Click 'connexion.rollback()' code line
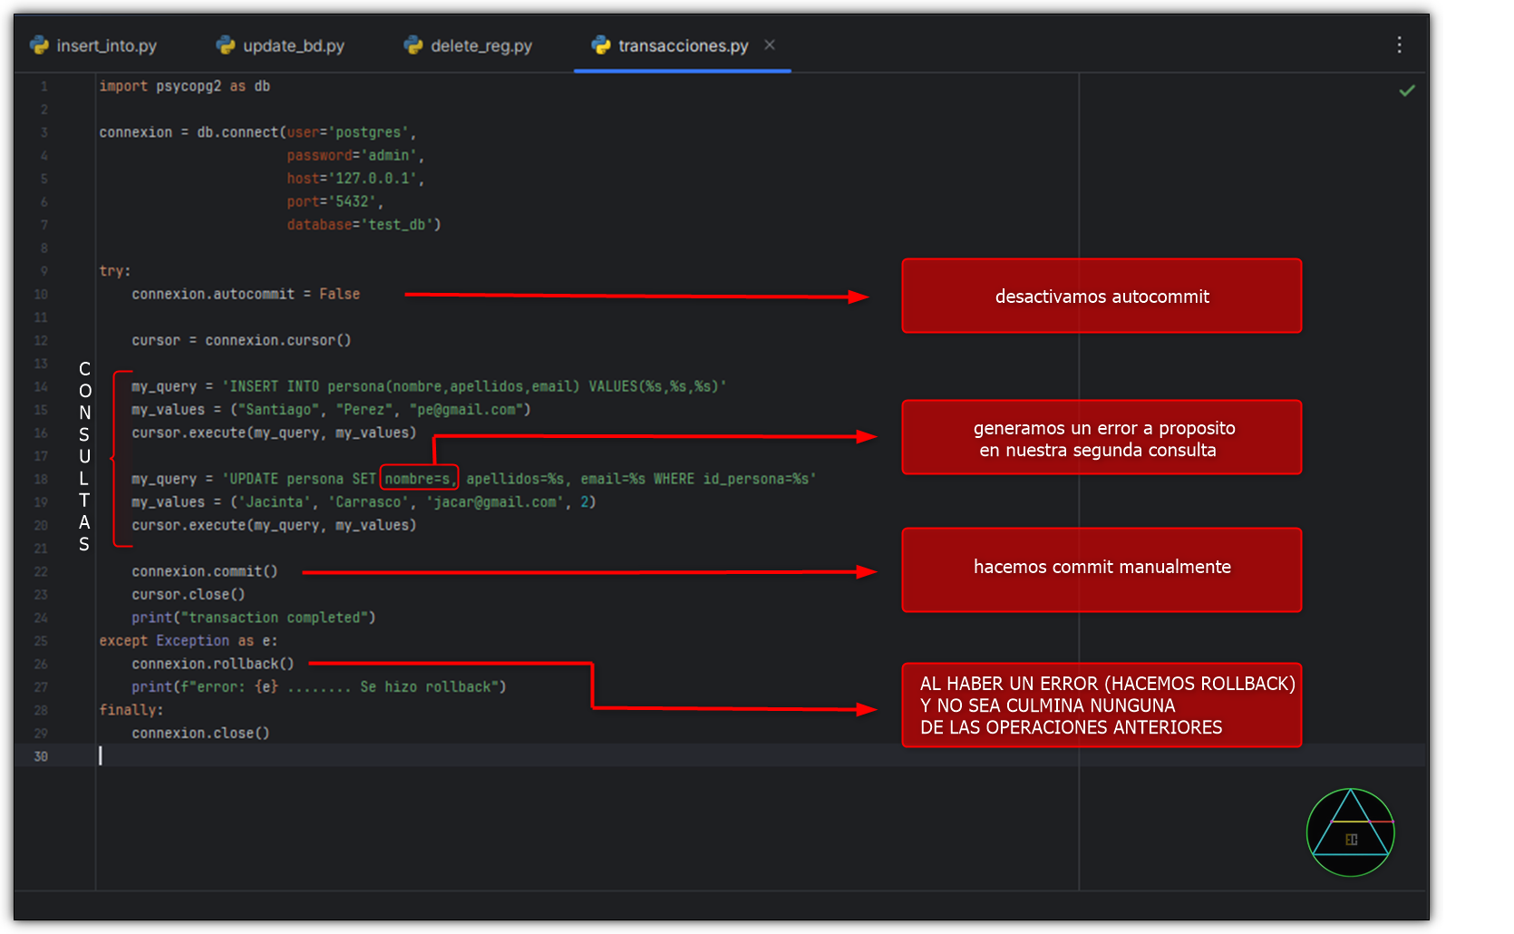Screen dimensions: 1514x934 pos(213,664)
